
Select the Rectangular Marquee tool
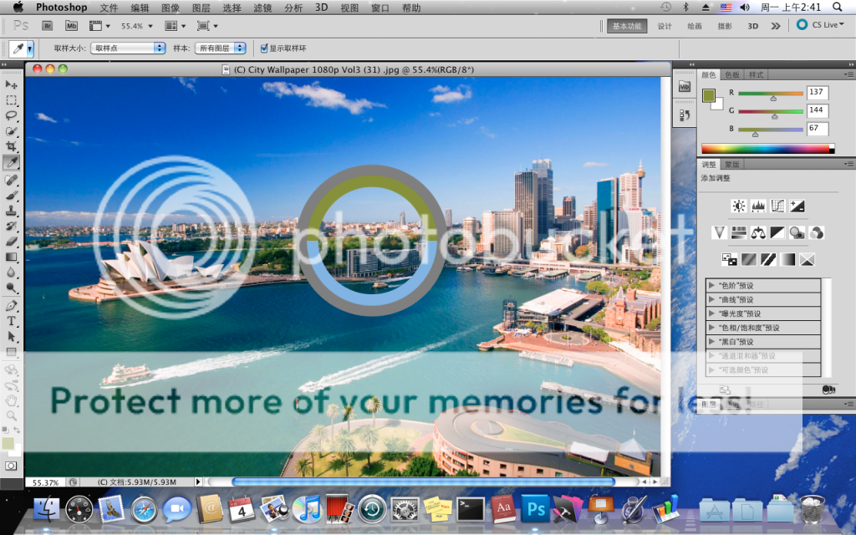click(x=11, y=100)
